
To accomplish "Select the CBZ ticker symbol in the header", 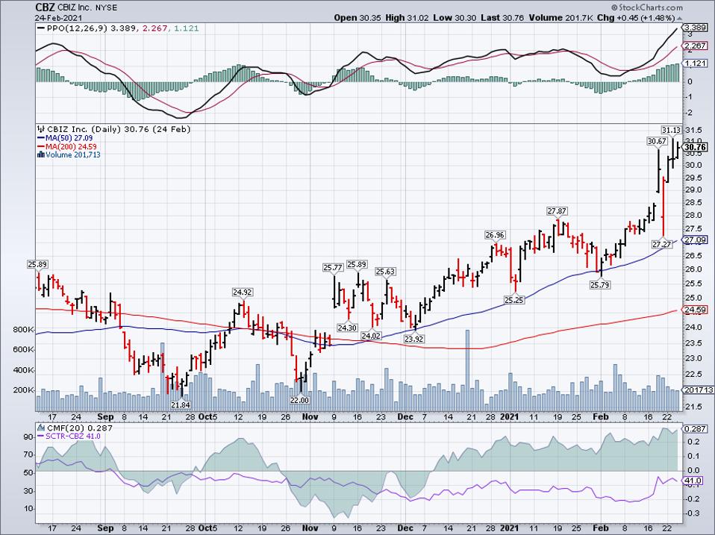I will pyautogui.click(x=46, y=7).
